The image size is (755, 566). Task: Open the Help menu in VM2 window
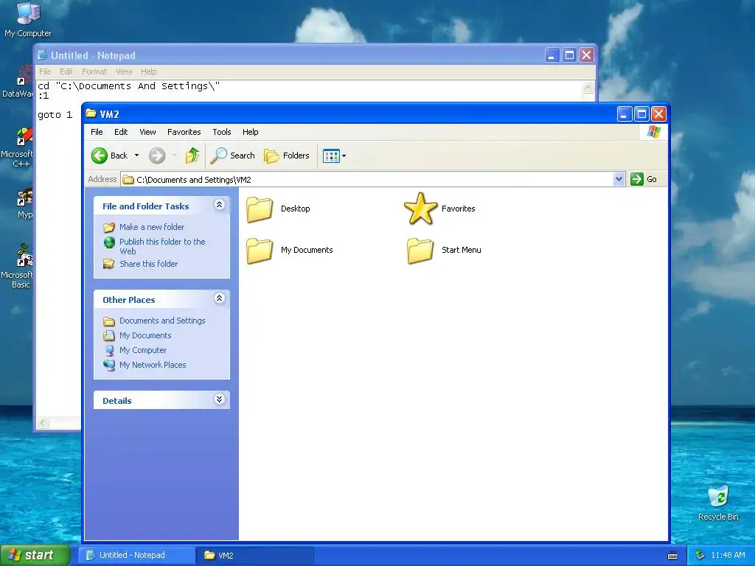tap(251, 132)
